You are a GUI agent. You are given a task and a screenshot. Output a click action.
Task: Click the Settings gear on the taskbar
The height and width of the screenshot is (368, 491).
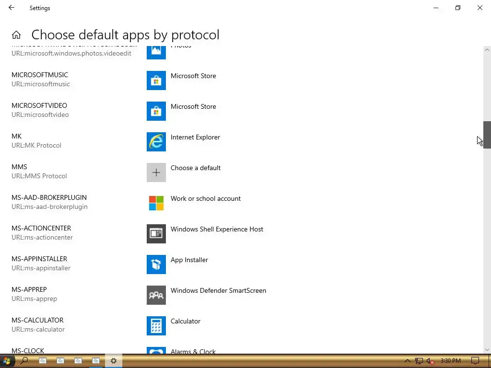[113, 361]
